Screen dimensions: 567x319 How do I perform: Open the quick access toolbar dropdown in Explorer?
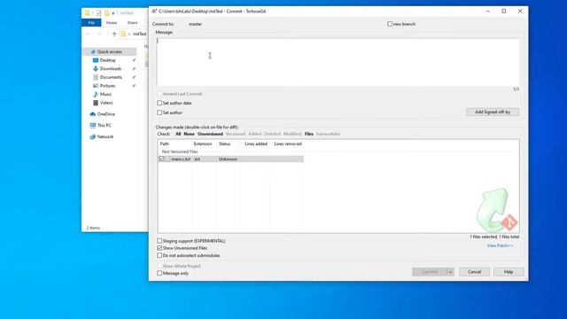[x=113, y=13]
